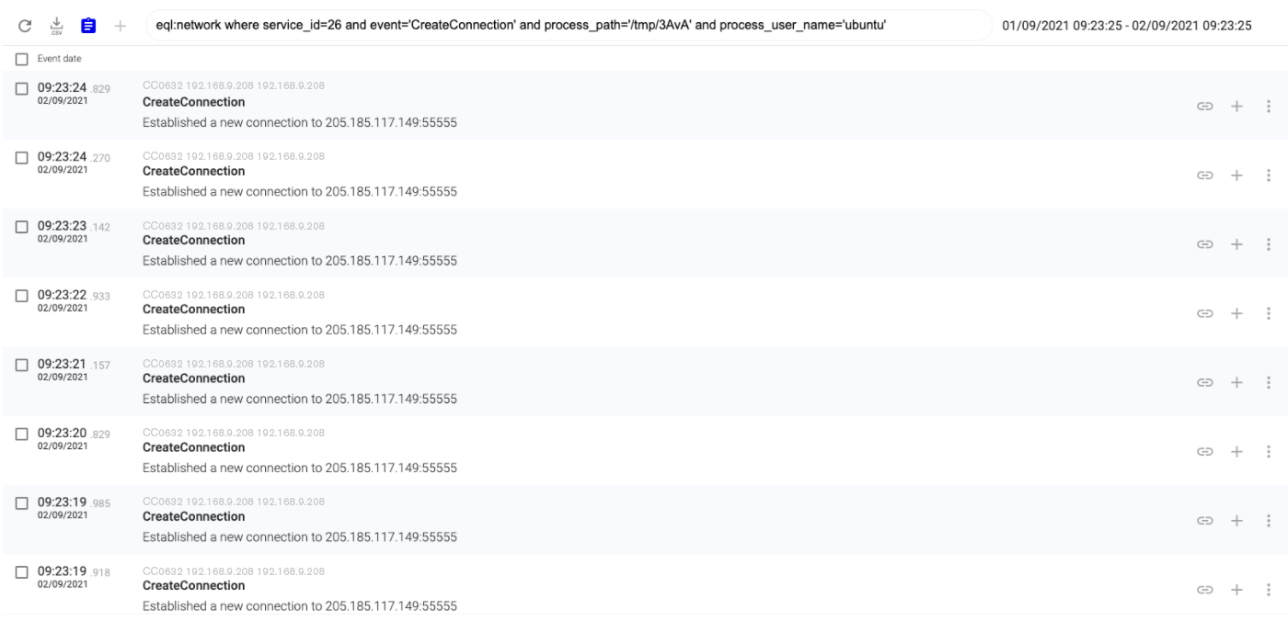The height and width of the screenshot is (621, 1288).
Task: Click plus on the 09:23:19.985 event
Action: pyautogui.click(x=1236, y=520)
